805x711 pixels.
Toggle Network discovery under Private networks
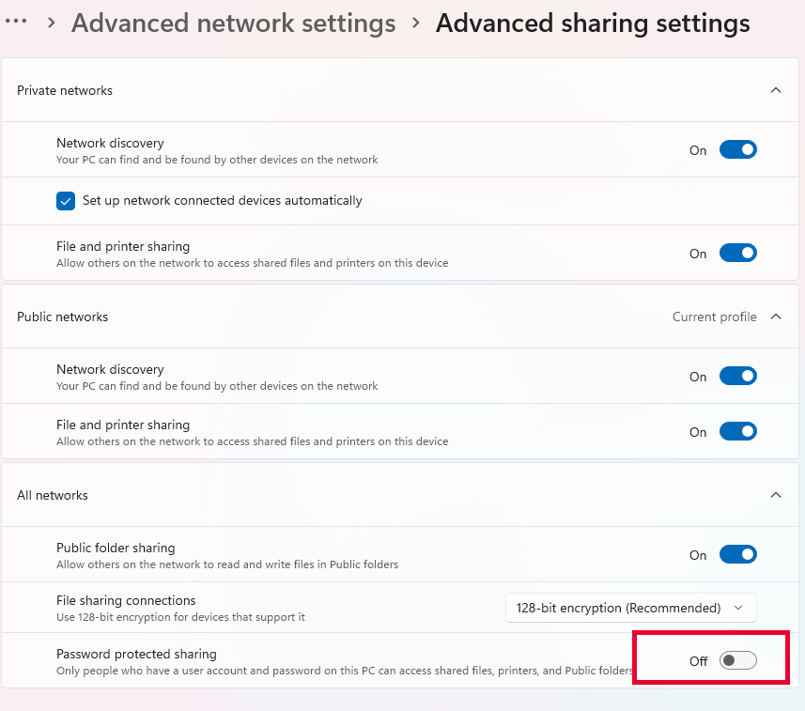(737, 150)
